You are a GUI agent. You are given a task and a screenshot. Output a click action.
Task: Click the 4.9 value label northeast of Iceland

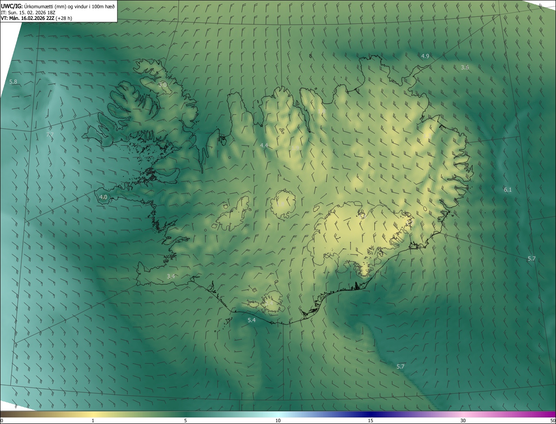point(425,56)
